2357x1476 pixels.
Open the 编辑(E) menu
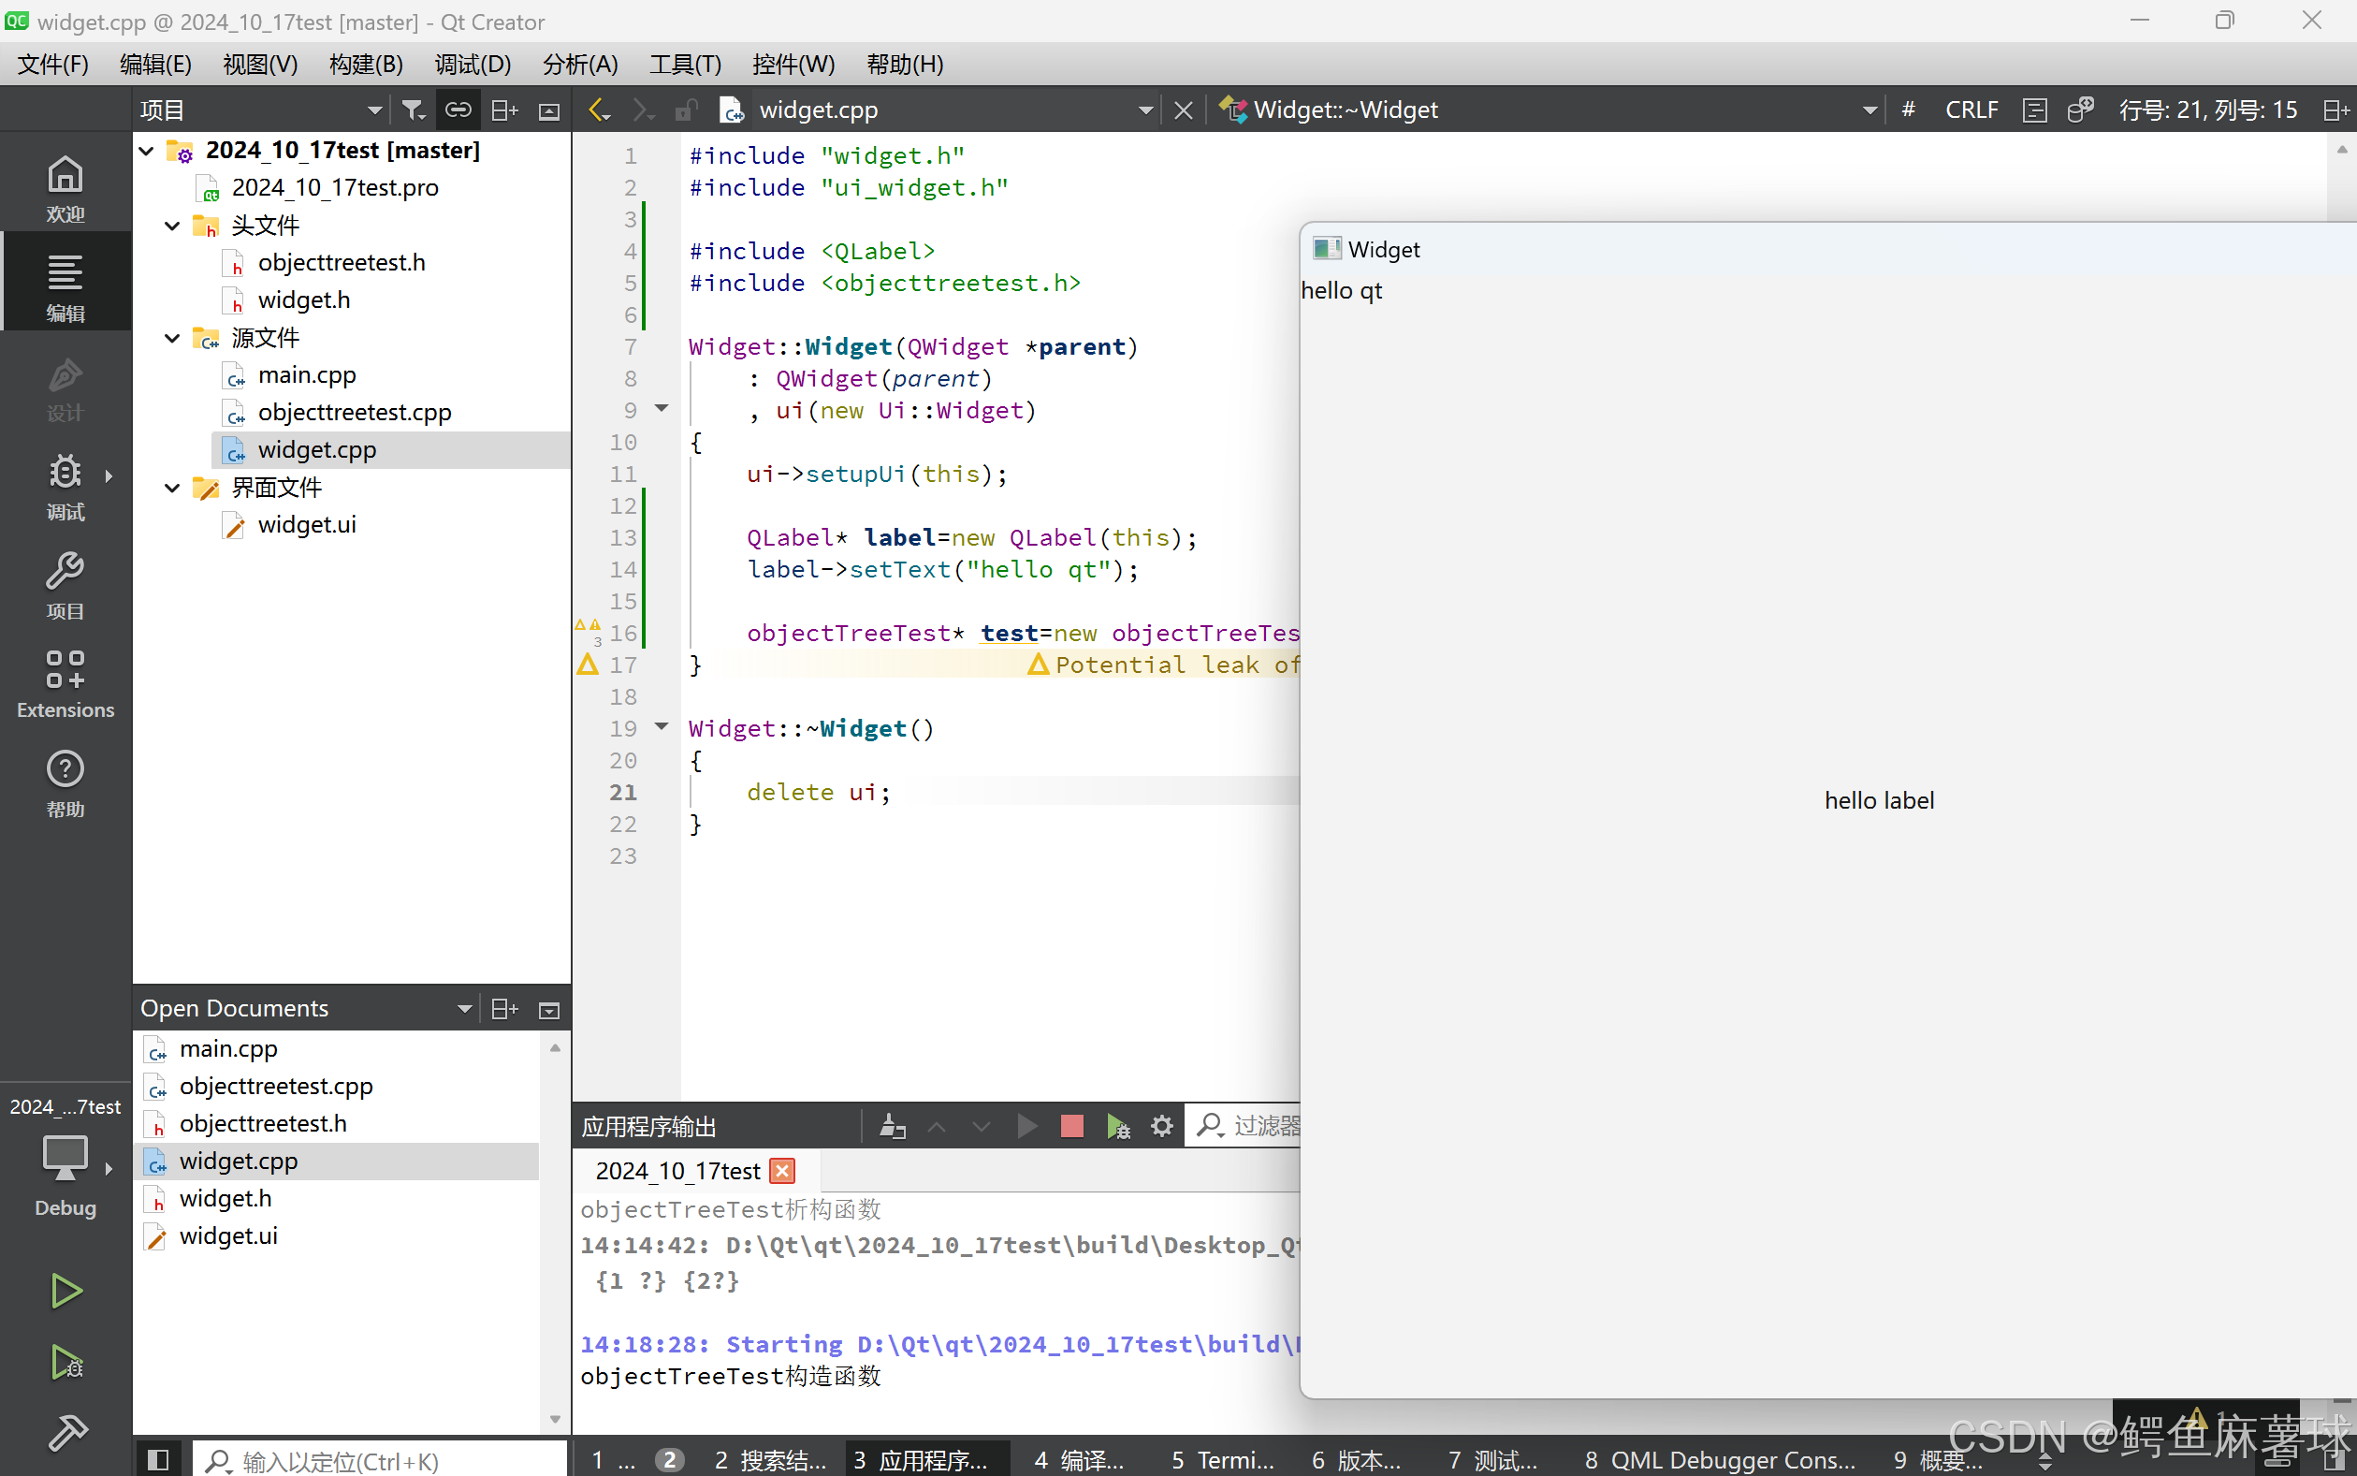click(x=155, y=65)
